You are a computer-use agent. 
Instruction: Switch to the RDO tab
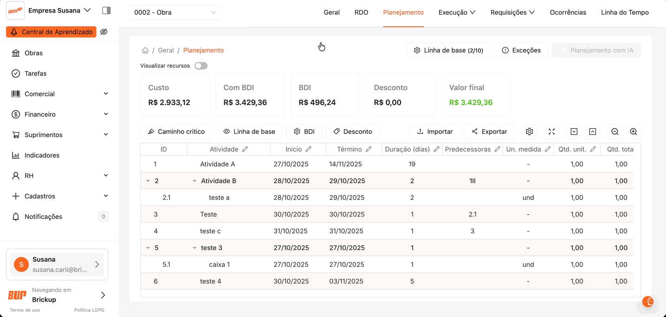(361, 13)
